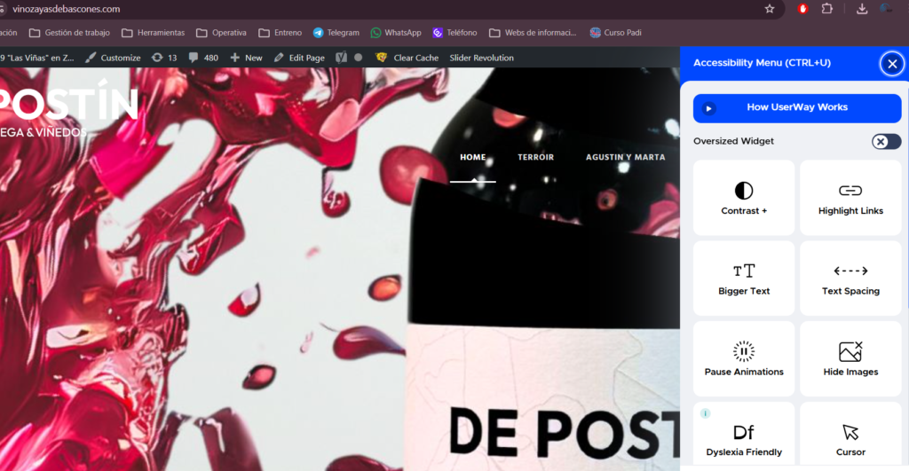Play the How UserWay Works video
909x471 pixels.
(796, 108)
